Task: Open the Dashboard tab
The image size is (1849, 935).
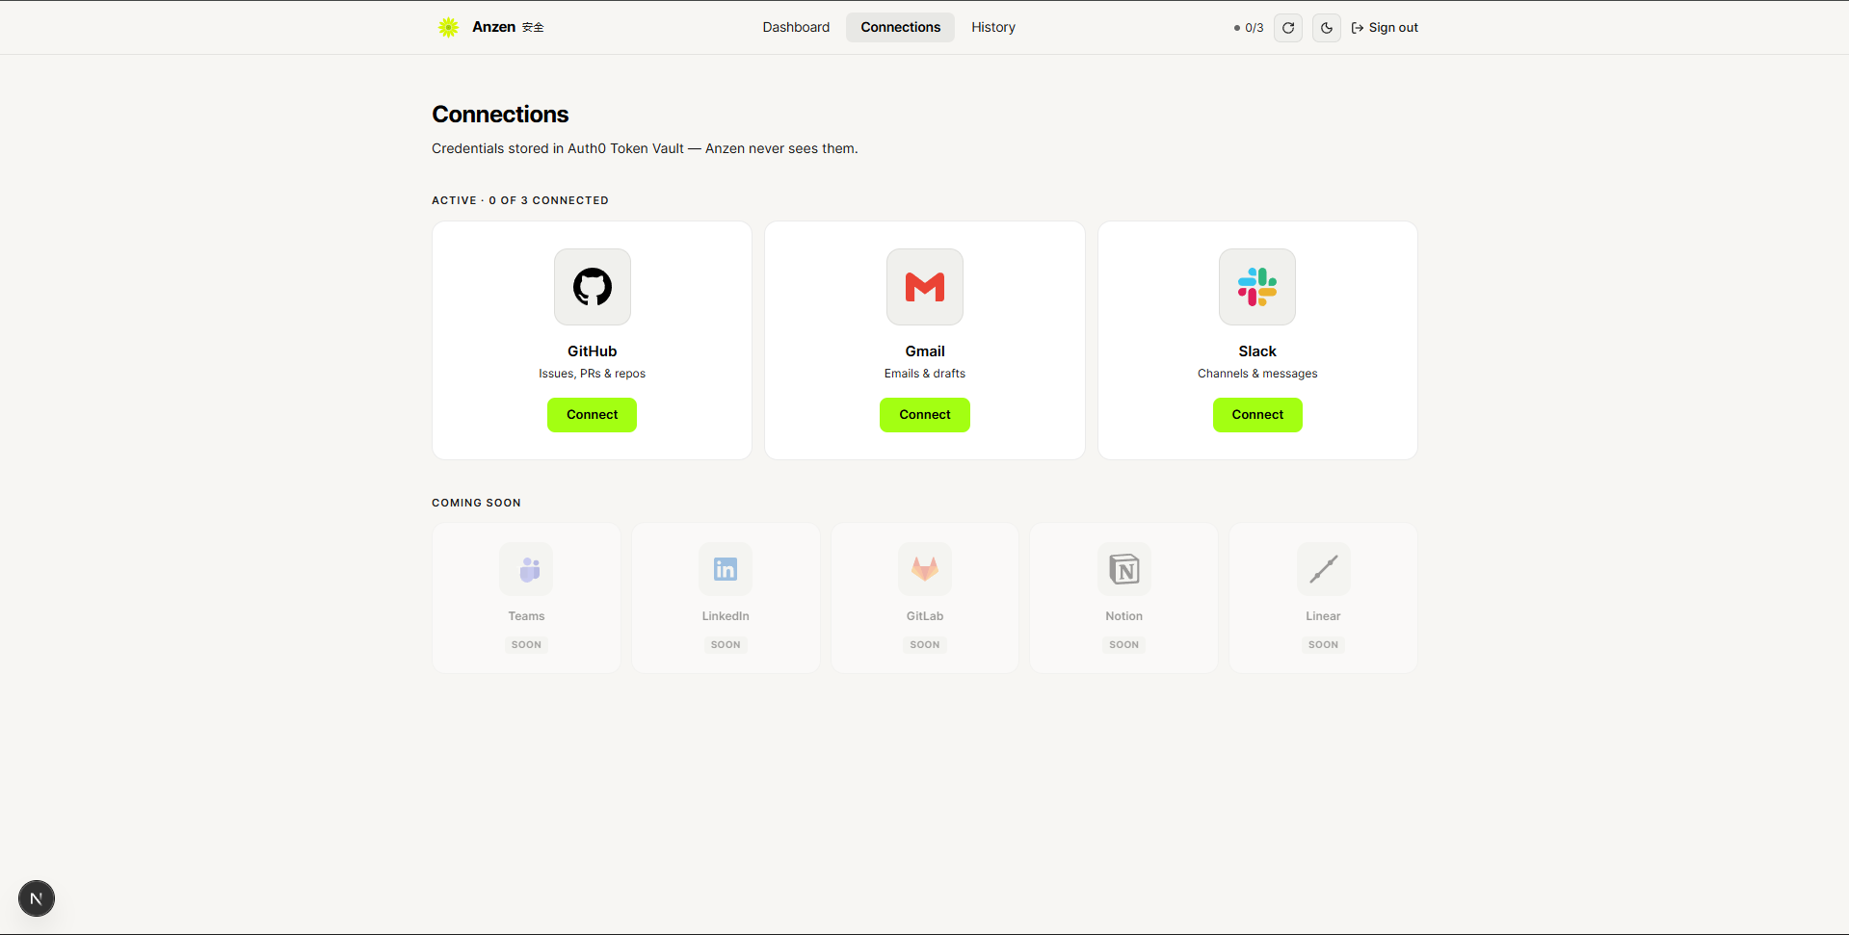Action: click(x=796, y=27)
